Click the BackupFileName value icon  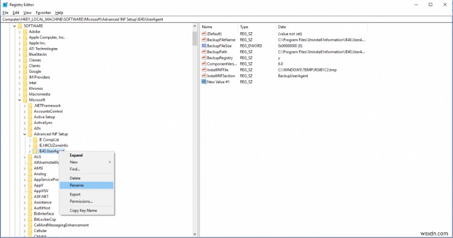(204, 40)
